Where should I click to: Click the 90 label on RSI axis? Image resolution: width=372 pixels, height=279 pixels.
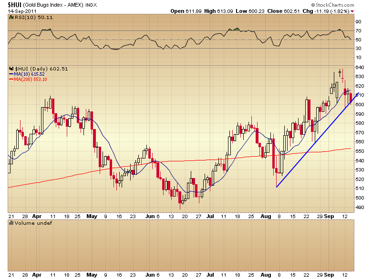(358, 22)
